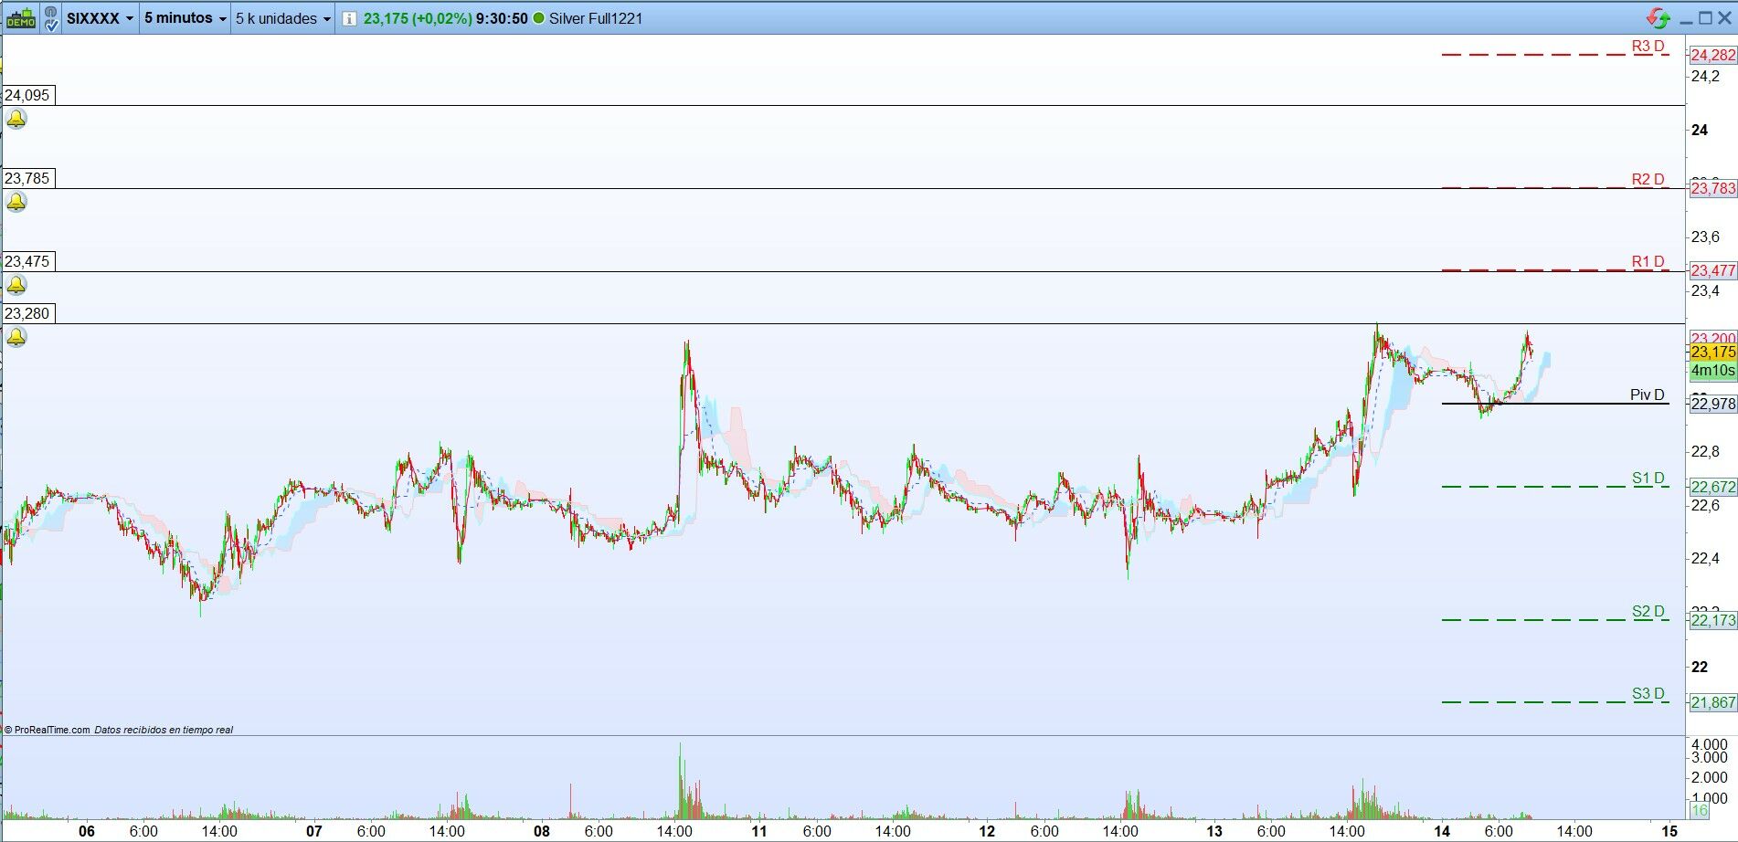The image size is (1738, 842).
Task: Select the Silver Full1221 label in the header
Action: [594, 18]
